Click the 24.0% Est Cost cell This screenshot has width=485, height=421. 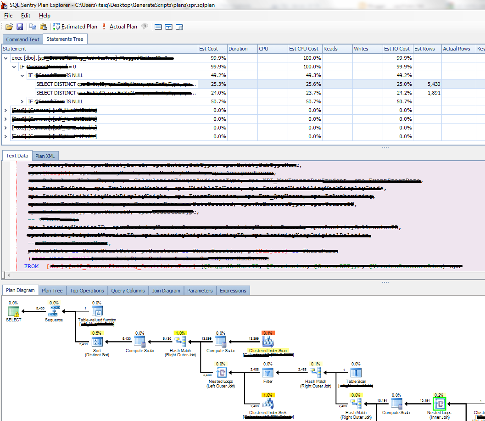pyautogui.click(x=212, y=93)
